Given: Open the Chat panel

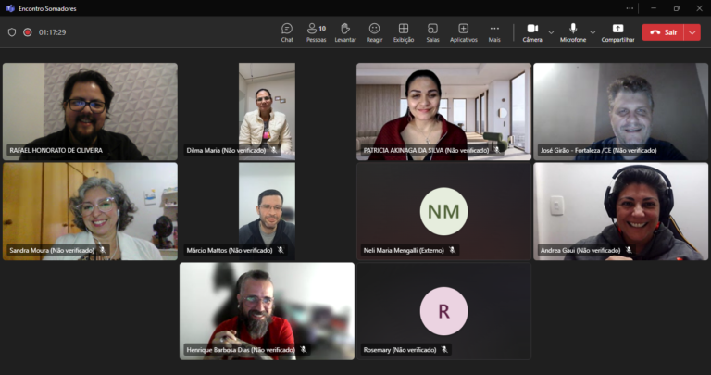Looking at the screenshot, I should point(287,32).
